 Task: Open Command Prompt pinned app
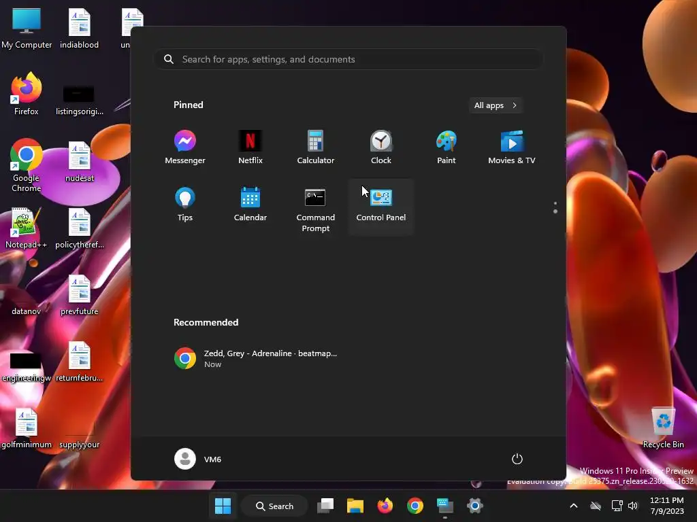[316, 209]
